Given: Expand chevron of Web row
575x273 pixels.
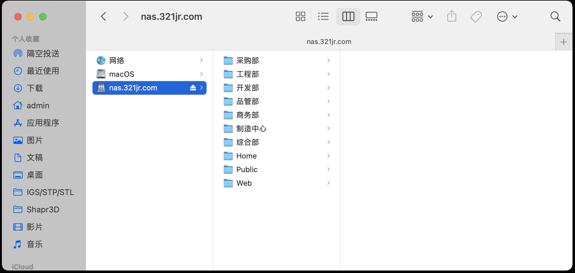Looking at the screenshot, I should [328, 183].
